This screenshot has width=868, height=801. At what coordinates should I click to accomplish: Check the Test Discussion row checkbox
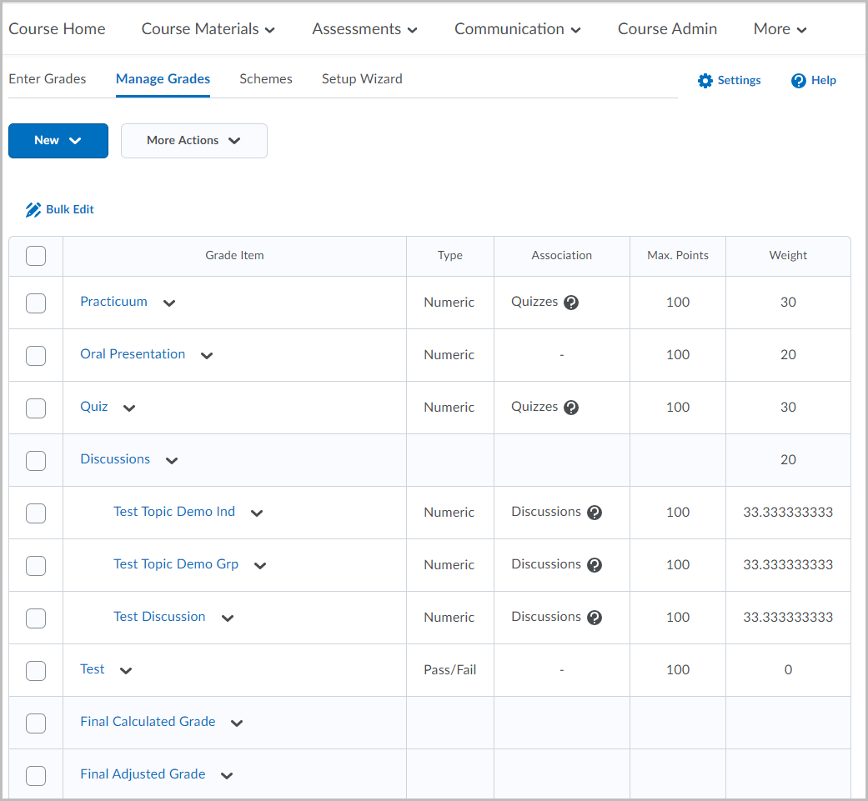click(x=36, y=618)
